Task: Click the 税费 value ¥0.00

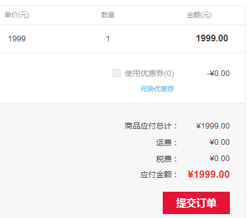Action: [219, 158]
